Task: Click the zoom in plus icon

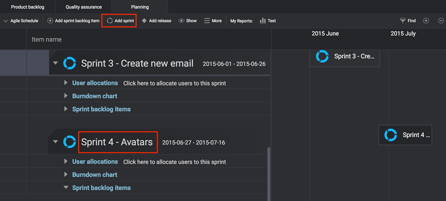Action: pos(426,21)
